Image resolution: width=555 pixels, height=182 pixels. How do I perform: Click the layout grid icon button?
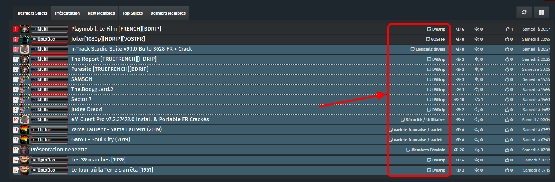541,12
